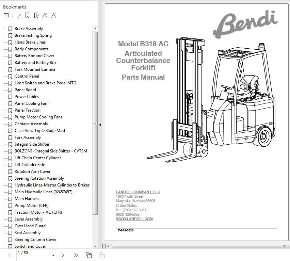Increase bookmark text size icon
The width and height of the screenshot is (290, 261).
pos(45,15)
